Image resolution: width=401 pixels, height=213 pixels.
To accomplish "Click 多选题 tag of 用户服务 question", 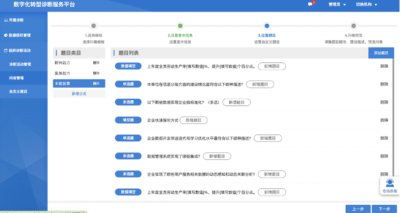I will coord(128,174).
